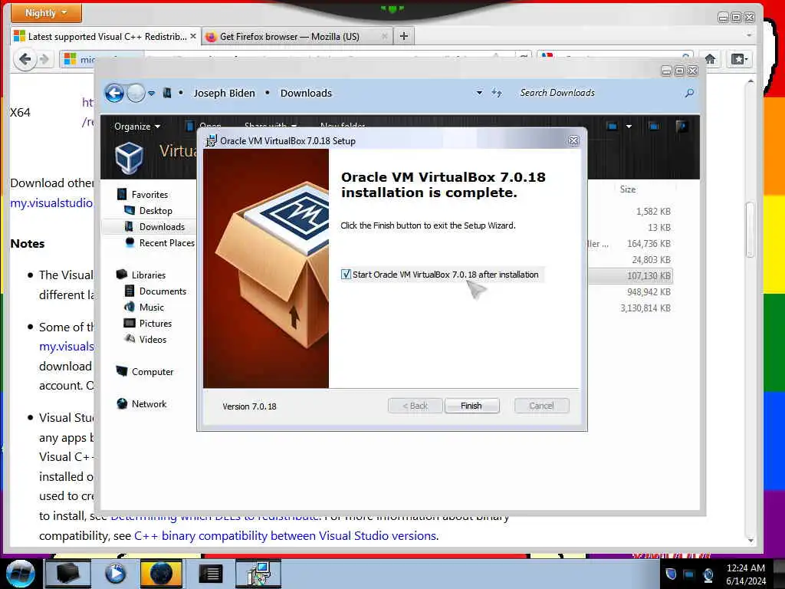Select the file sized 1,582 KB
The height and width of the screenshot is (589, 785).
click(x=653, y=212)
